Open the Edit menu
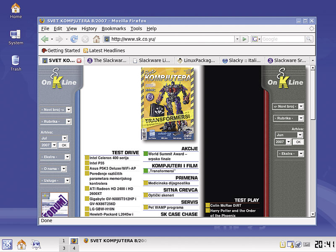 tap(58, 29)
